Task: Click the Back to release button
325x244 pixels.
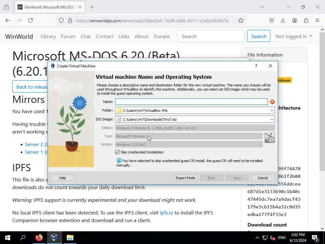Action: [30, 86]
